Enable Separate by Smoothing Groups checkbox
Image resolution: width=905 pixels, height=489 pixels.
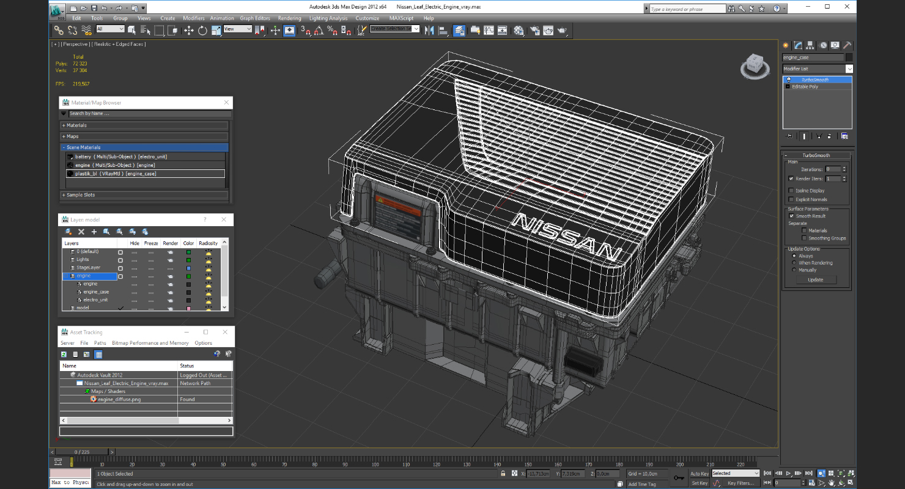pyautogui.click(x=804, y=238)
